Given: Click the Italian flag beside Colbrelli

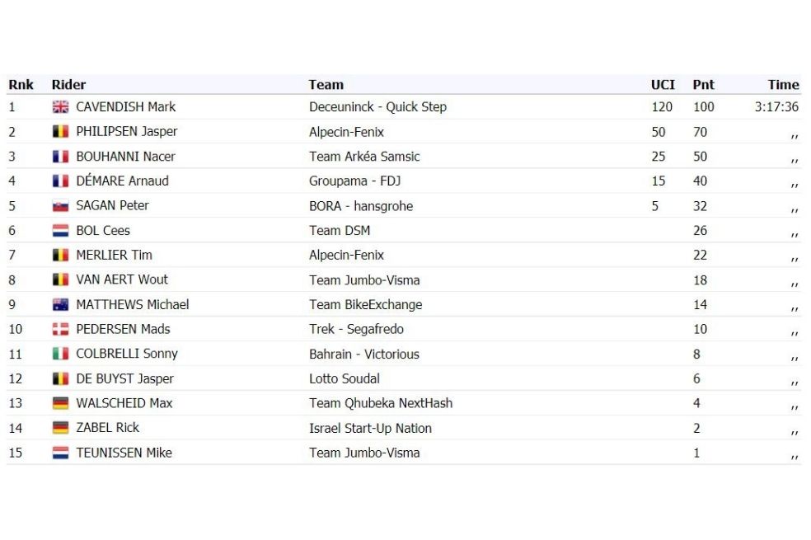Looking at the screenshot, I should coord(60,355).
